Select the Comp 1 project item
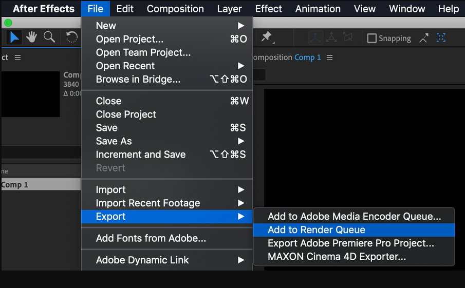The height and width of the screenshot is (288, 465). tap(15, 185)
